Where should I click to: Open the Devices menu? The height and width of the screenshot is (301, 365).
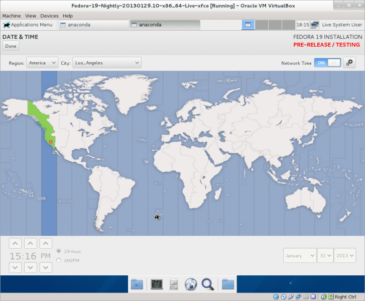click(x=49, y=16)
